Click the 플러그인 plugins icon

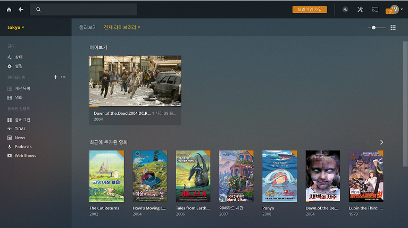tap(10, 120)
